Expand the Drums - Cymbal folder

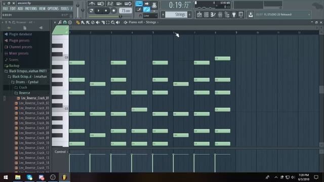27,82
